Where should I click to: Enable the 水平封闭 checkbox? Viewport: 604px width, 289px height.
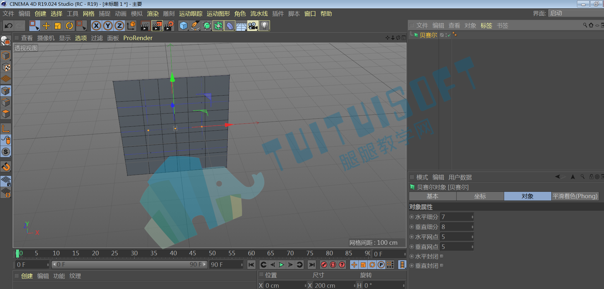[x=442, y=256]
